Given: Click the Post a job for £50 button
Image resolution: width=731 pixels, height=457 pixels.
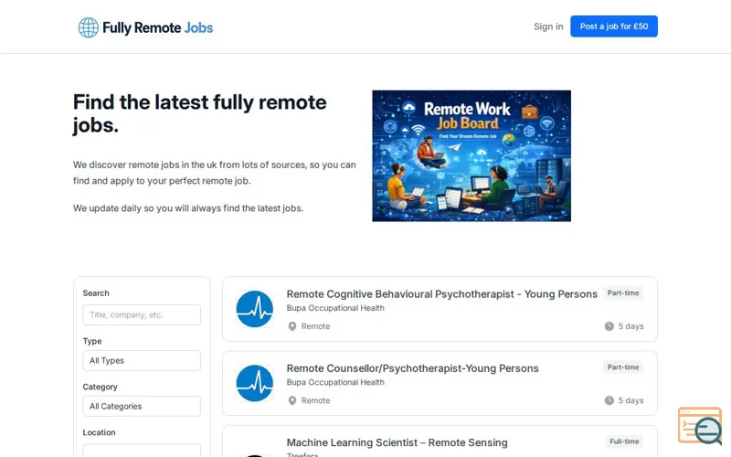Looking at the screenshot, I should [x=613, y=27].
